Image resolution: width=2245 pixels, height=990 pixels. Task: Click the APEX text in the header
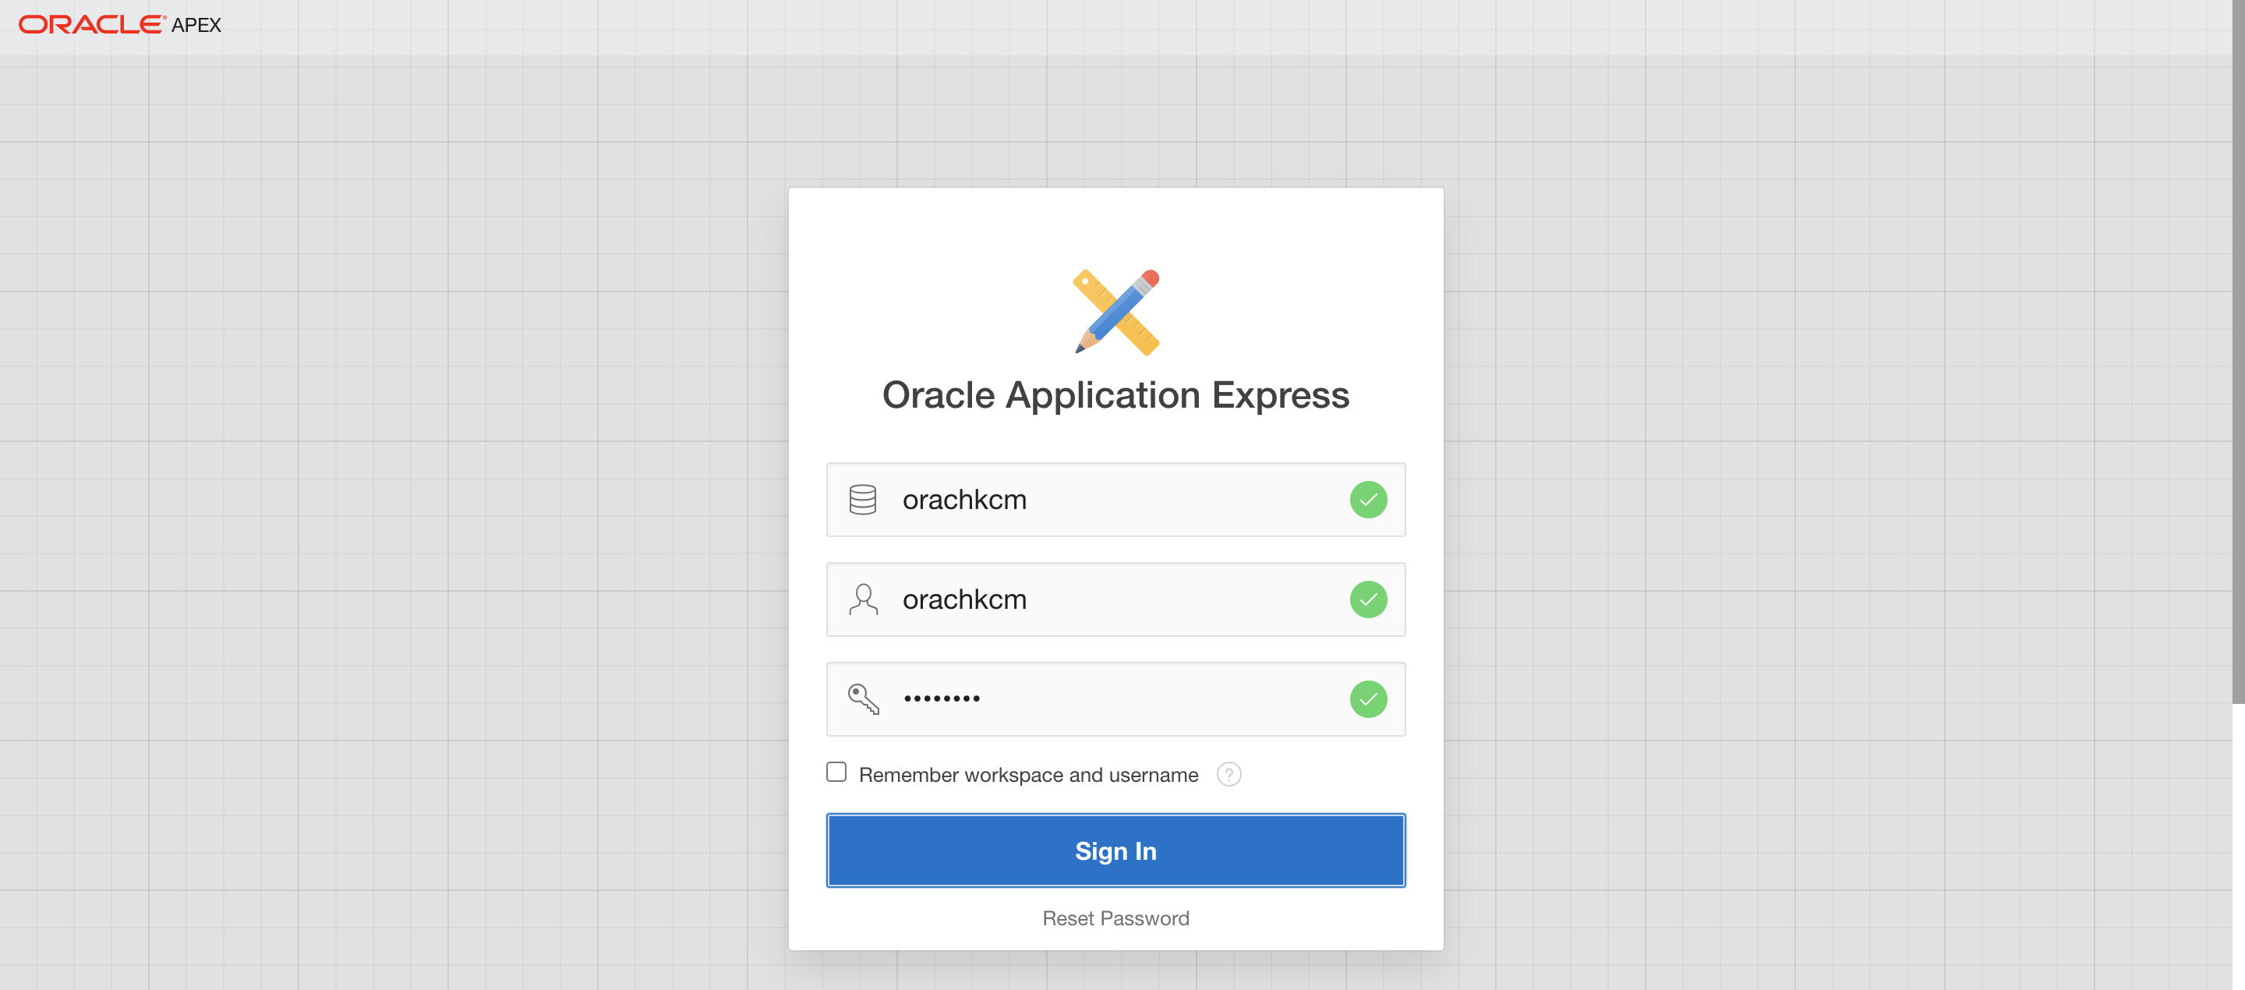coord(196,25)
